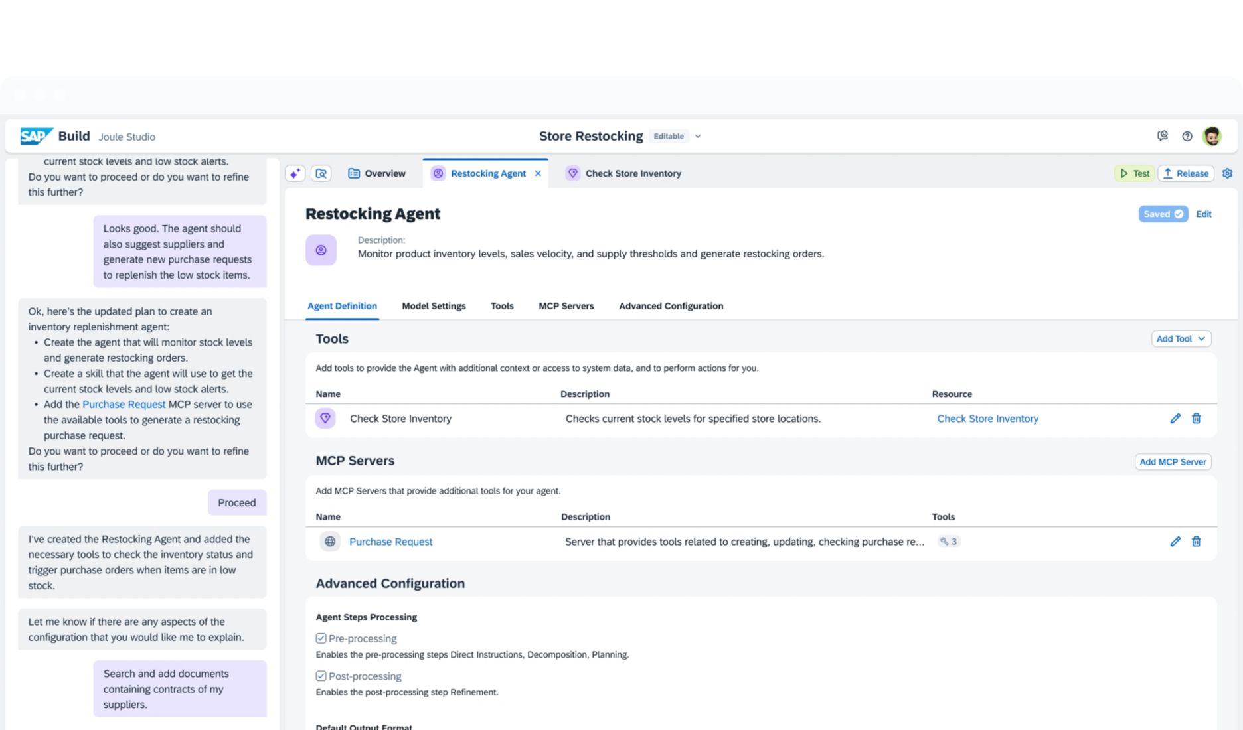
Task: Close the Restocking Agent tab
Action: [538, 173]
